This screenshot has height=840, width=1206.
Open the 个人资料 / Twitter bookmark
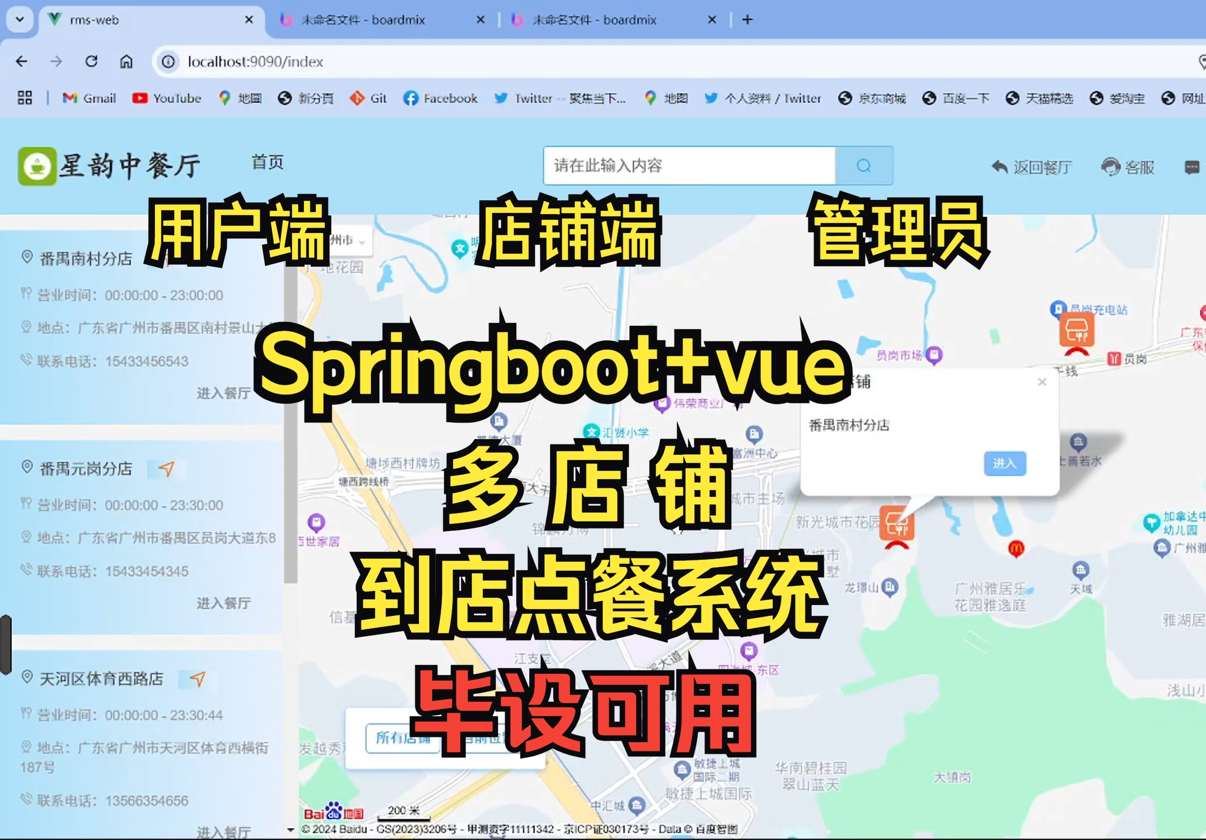[763, 98]
